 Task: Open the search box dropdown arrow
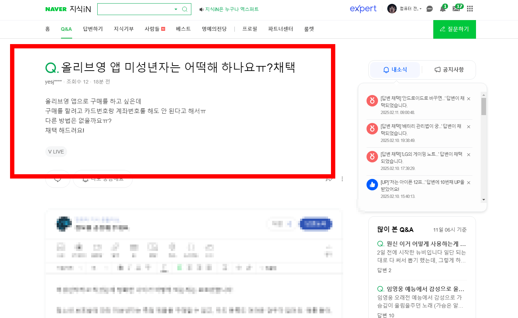tap(176, 9)
